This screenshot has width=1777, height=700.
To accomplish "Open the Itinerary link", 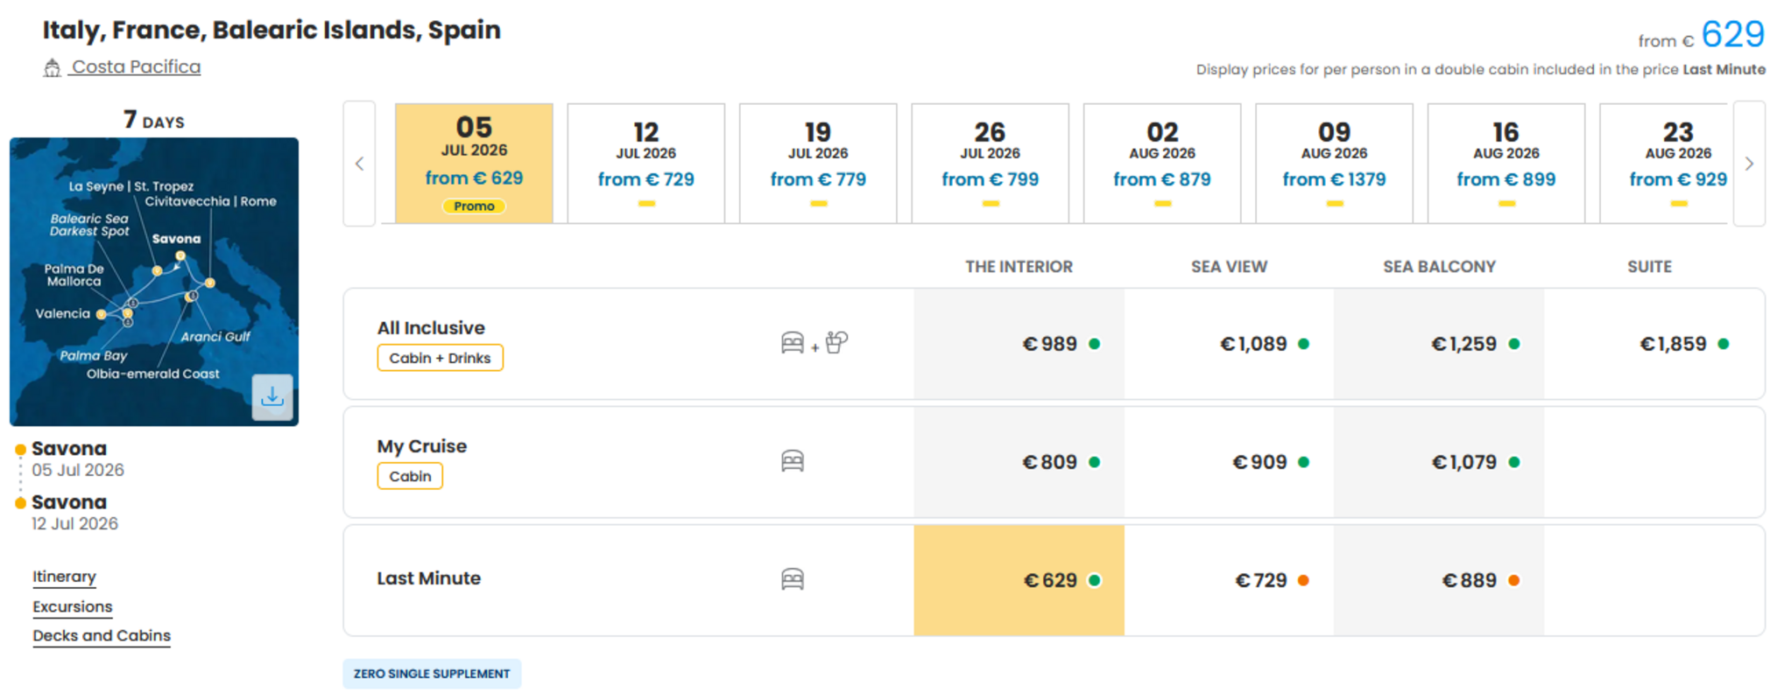I will click(64, 577).
